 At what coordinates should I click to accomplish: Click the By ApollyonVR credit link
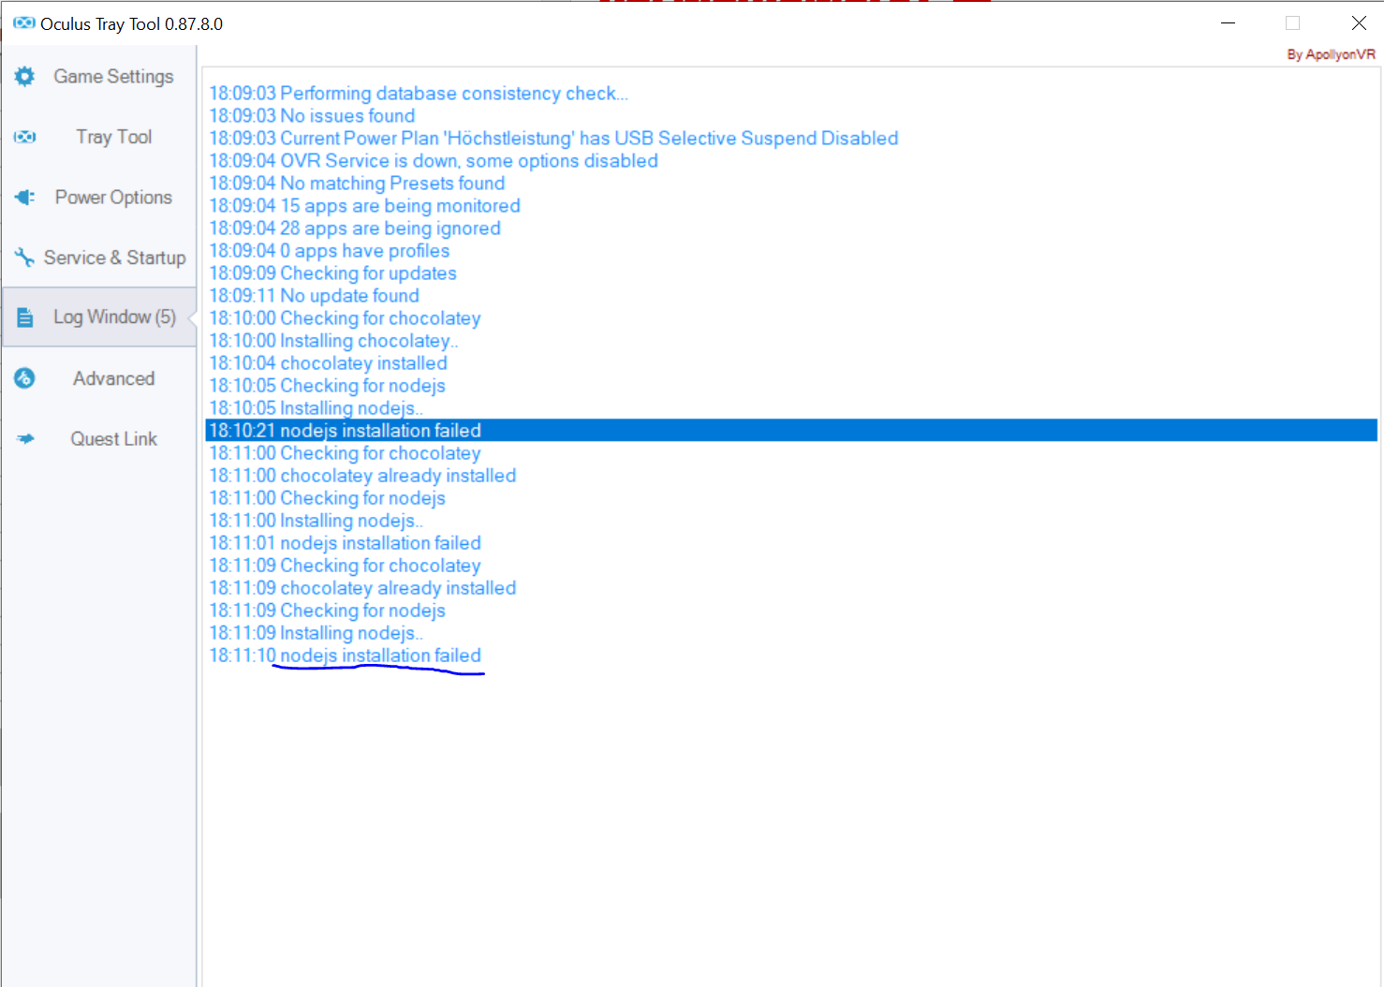(1331, 54)
